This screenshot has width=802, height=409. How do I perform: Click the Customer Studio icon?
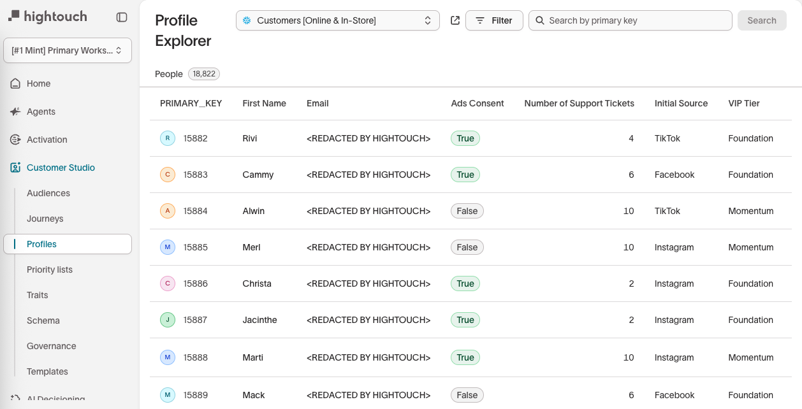pos(15,167)
